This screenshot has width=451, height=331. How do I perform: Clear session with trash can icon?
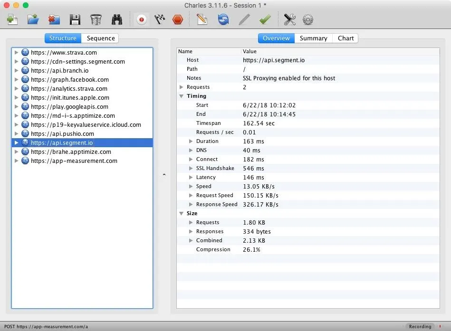pos(96,19)
